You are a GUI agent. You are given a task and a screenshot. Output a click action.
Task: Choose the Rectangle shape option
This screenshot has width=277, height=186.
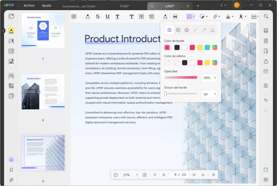(x=169, y=30)
